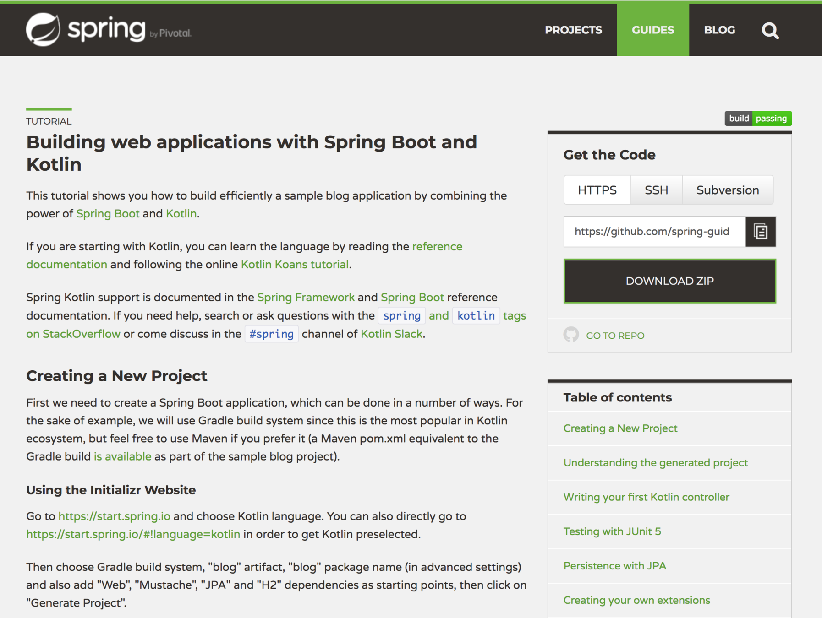
Task: Open the PROJECTS menu
Action: tap(573, 30)
